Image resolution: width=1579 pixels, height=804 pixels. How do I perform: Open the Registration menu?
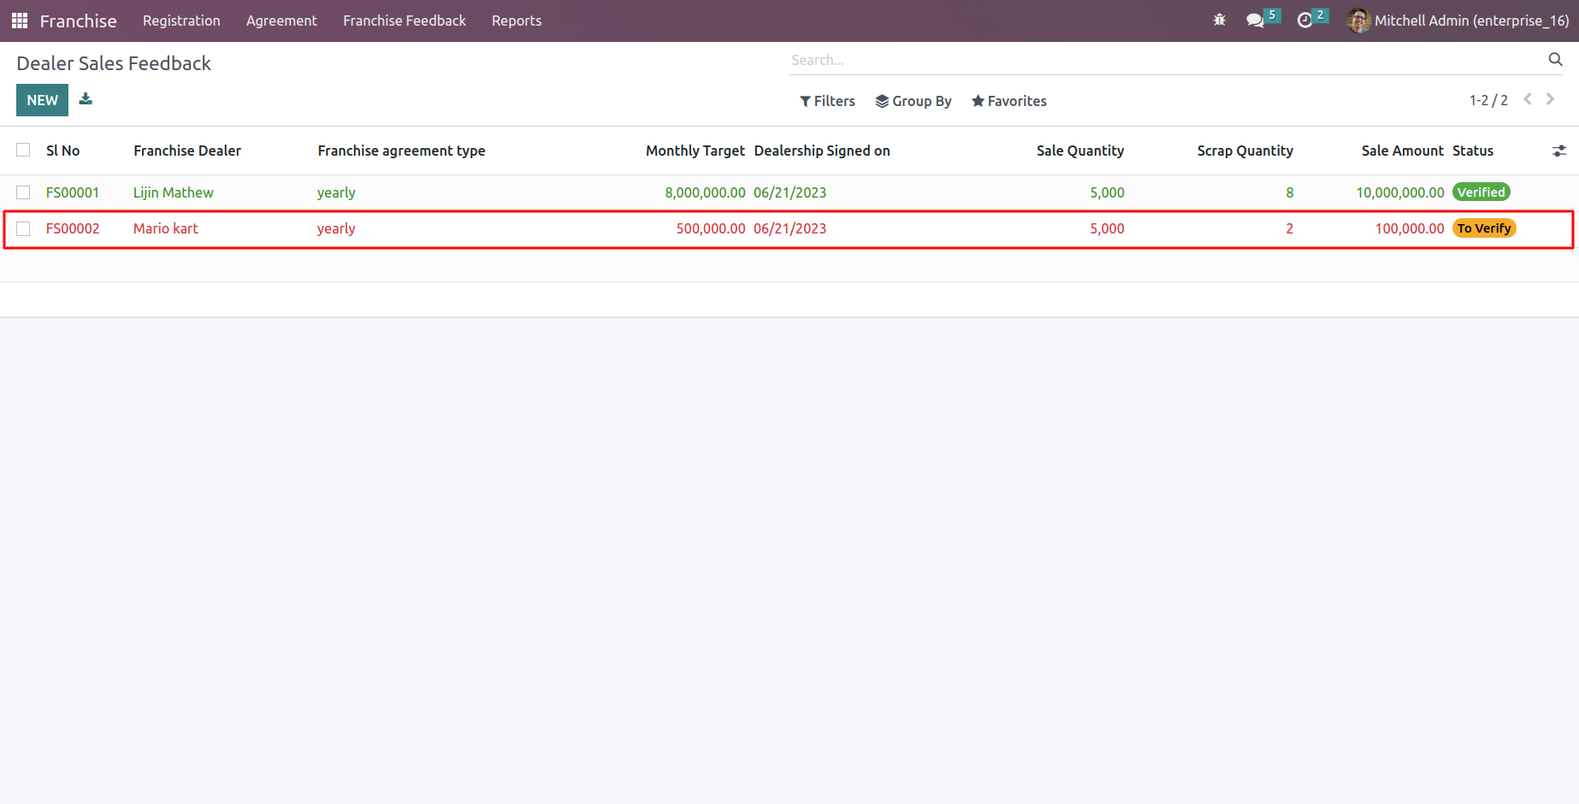click(x=181, y=21)
